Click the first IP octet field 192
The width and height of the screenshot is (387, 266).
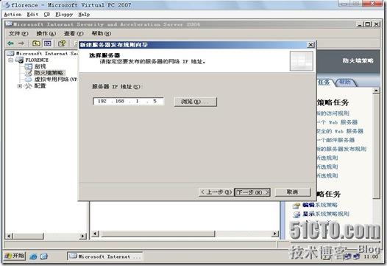(x=102, y=101)
